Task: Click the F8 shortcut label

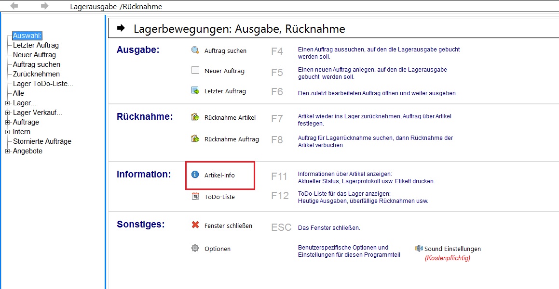Action: 277,140
